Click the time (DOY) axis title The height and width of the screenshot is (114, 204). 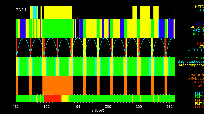click(x=95, y=110)
